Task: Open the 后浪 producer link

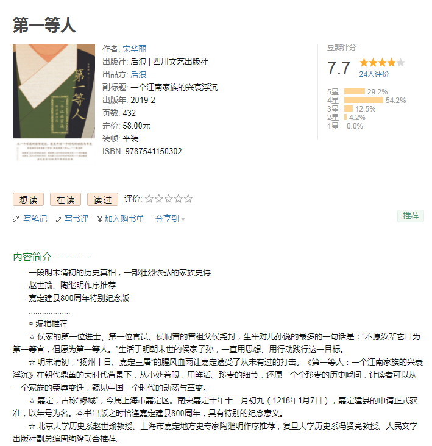Action: [x=138, y=74]
